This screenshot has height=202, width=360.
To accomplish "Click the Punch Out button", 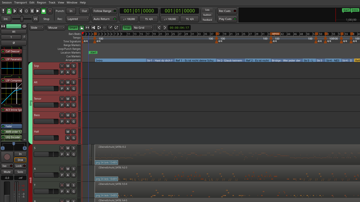I will 84,11.
